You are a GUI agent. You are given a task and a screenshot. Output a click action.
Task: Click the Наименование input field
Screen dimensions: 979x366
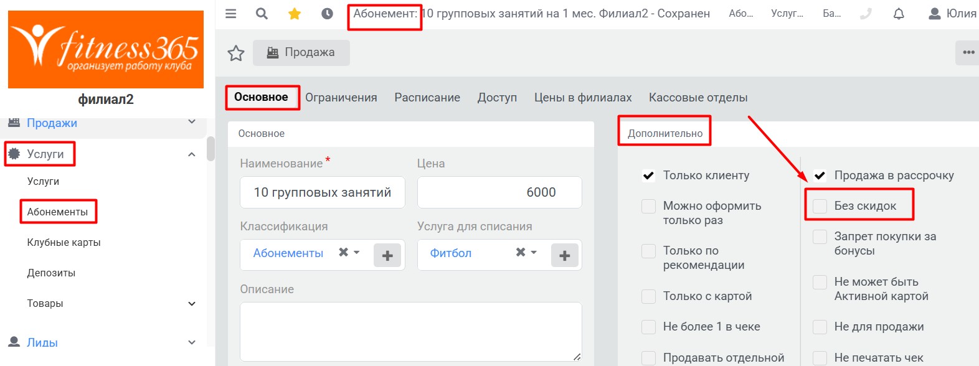coord(323,192)
